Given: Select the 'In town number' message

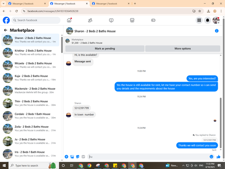Looking at the screenshot, I should pos(84,114).
